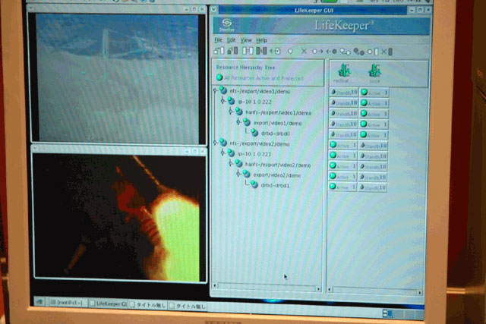486x324 pixels.
Task: Collapse the nfs-/export/video1/demo tree node
Action: pyautogui.click(x=216, y=90)
